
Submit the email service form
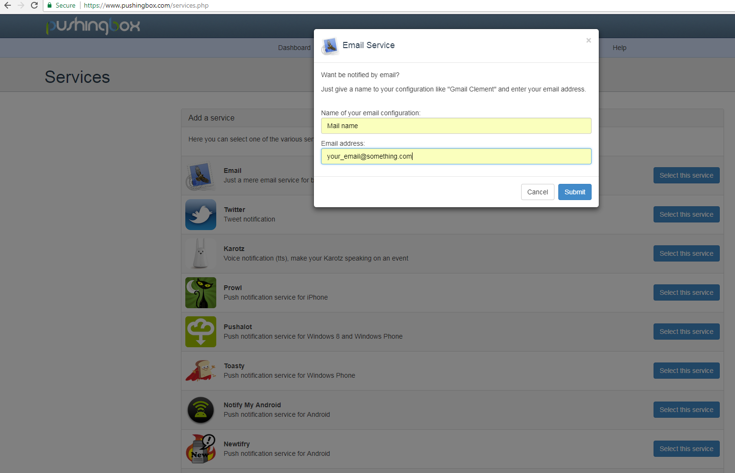pyautogui.click(x=574, y=192)
